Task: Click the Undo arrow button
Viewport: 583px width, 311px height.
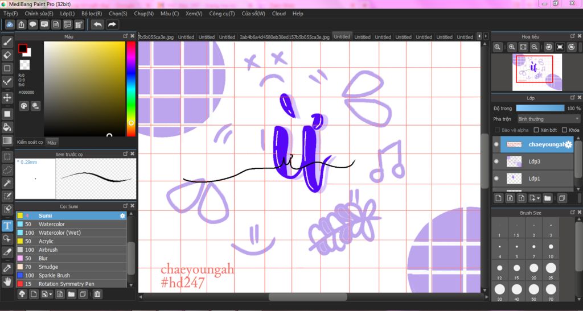Action: coord(97,24)
